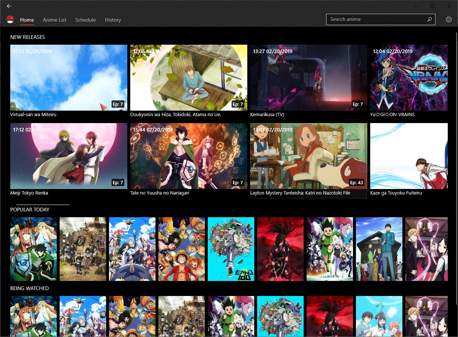
Task: Open the Tate no Yuusha no Nariagari thumbnail
Action: [189, 156]
